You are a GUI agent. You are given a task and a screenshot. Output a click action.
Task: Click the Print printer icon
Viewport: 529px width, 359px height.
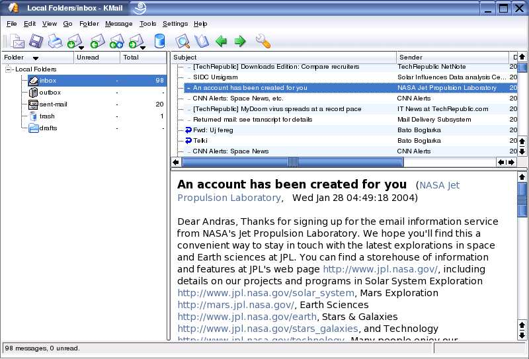(x=55, y=41)
